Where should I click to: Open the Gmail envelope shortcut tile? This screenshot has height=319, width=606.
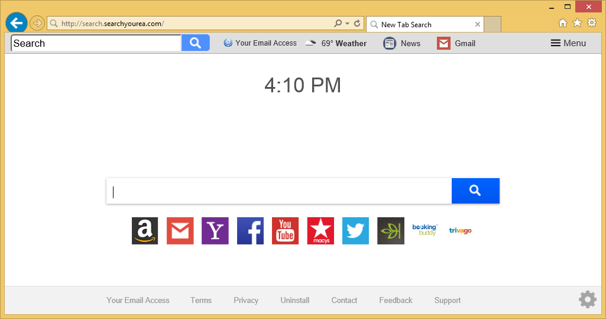(180, 231)
